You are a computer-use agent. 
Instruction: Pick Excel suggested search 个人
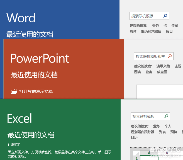tap(168, 126)
